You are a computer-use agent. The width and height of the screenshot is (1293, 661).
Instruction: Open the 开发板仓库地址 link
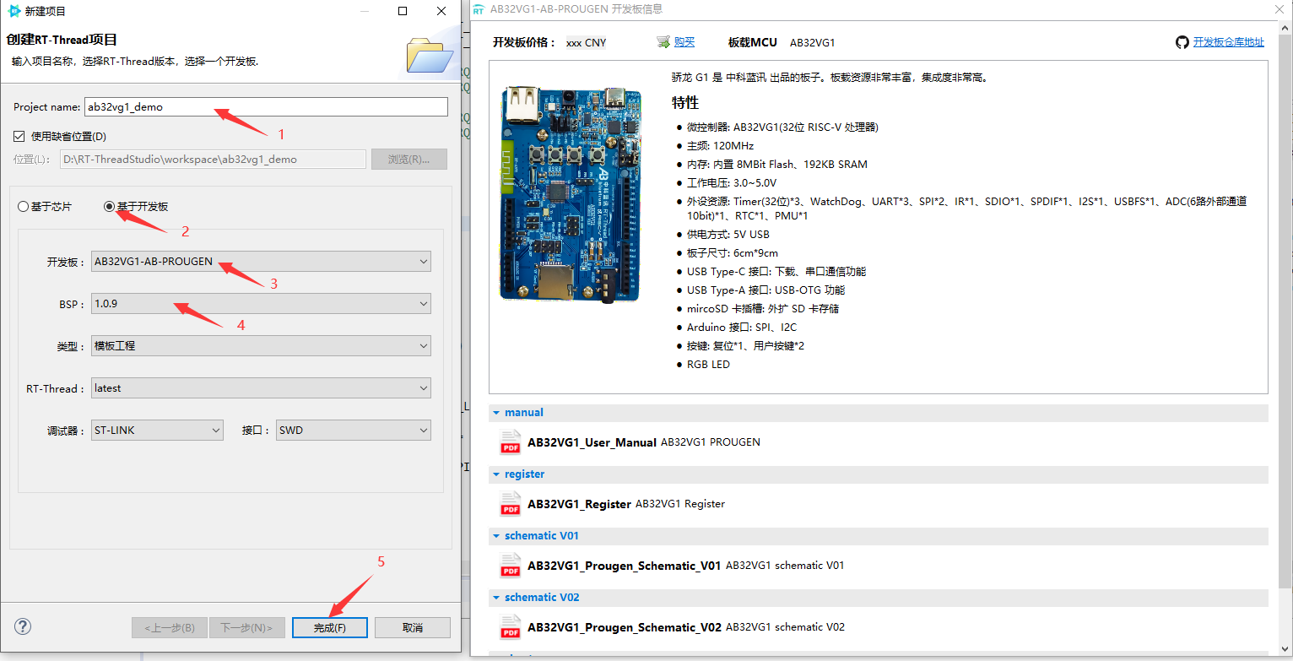[x=1229, y=42]
